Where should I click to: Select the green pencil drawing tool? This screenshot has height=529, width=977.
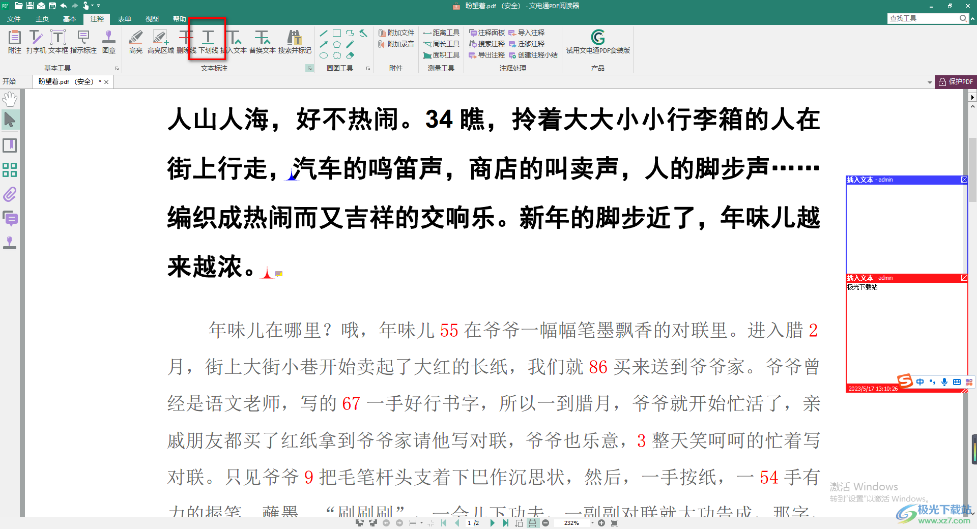pyautogui.click(x=350, y=44)
